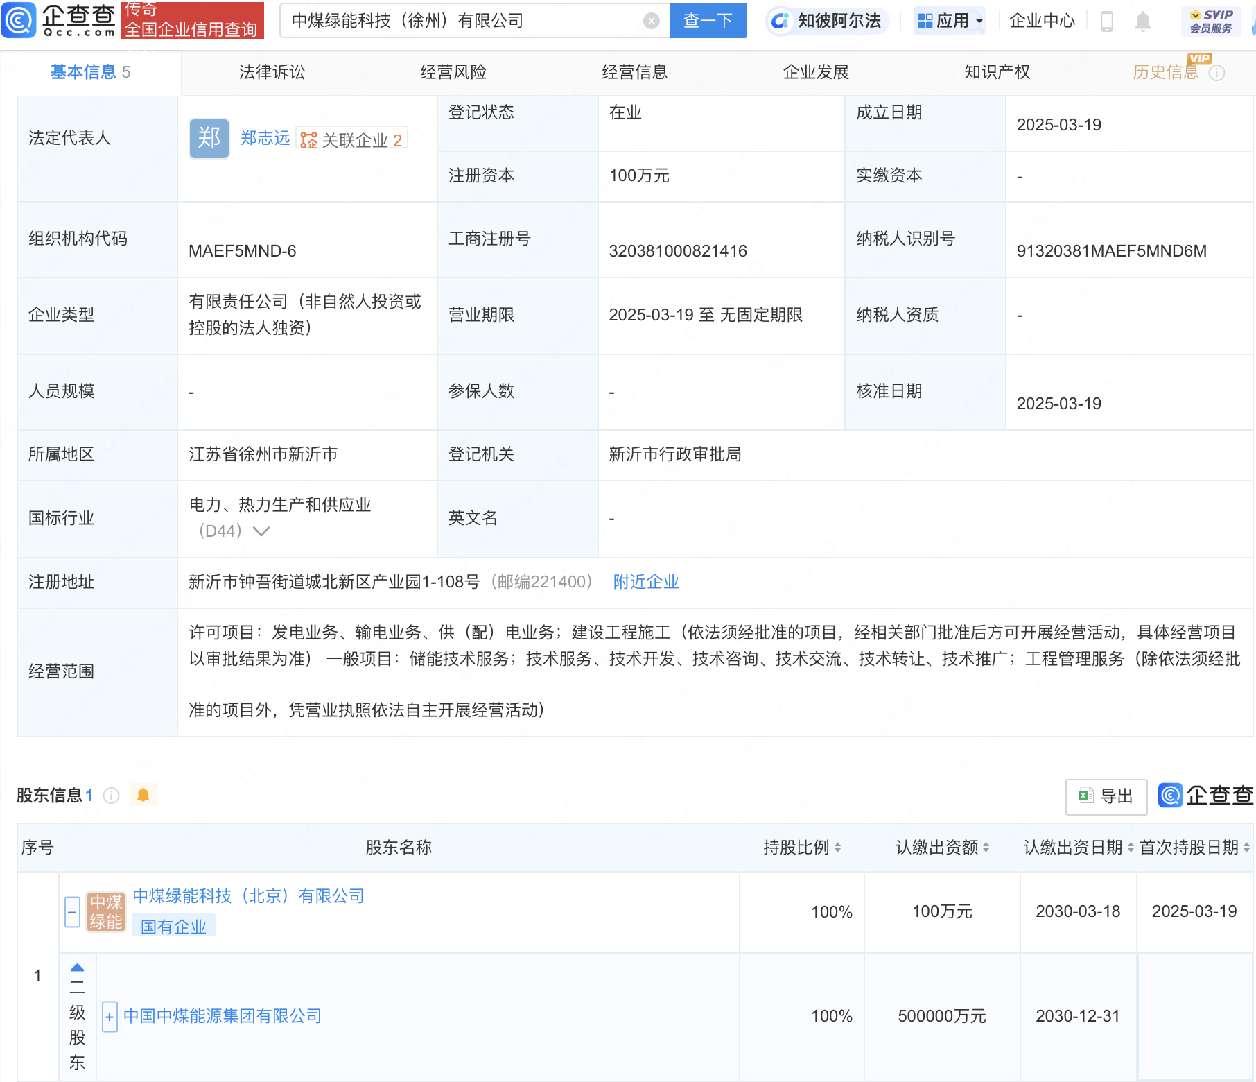Click 中煤绿能 company logo thumbnail
This screenshot has width=1256, height=1082.
point(106,911)
